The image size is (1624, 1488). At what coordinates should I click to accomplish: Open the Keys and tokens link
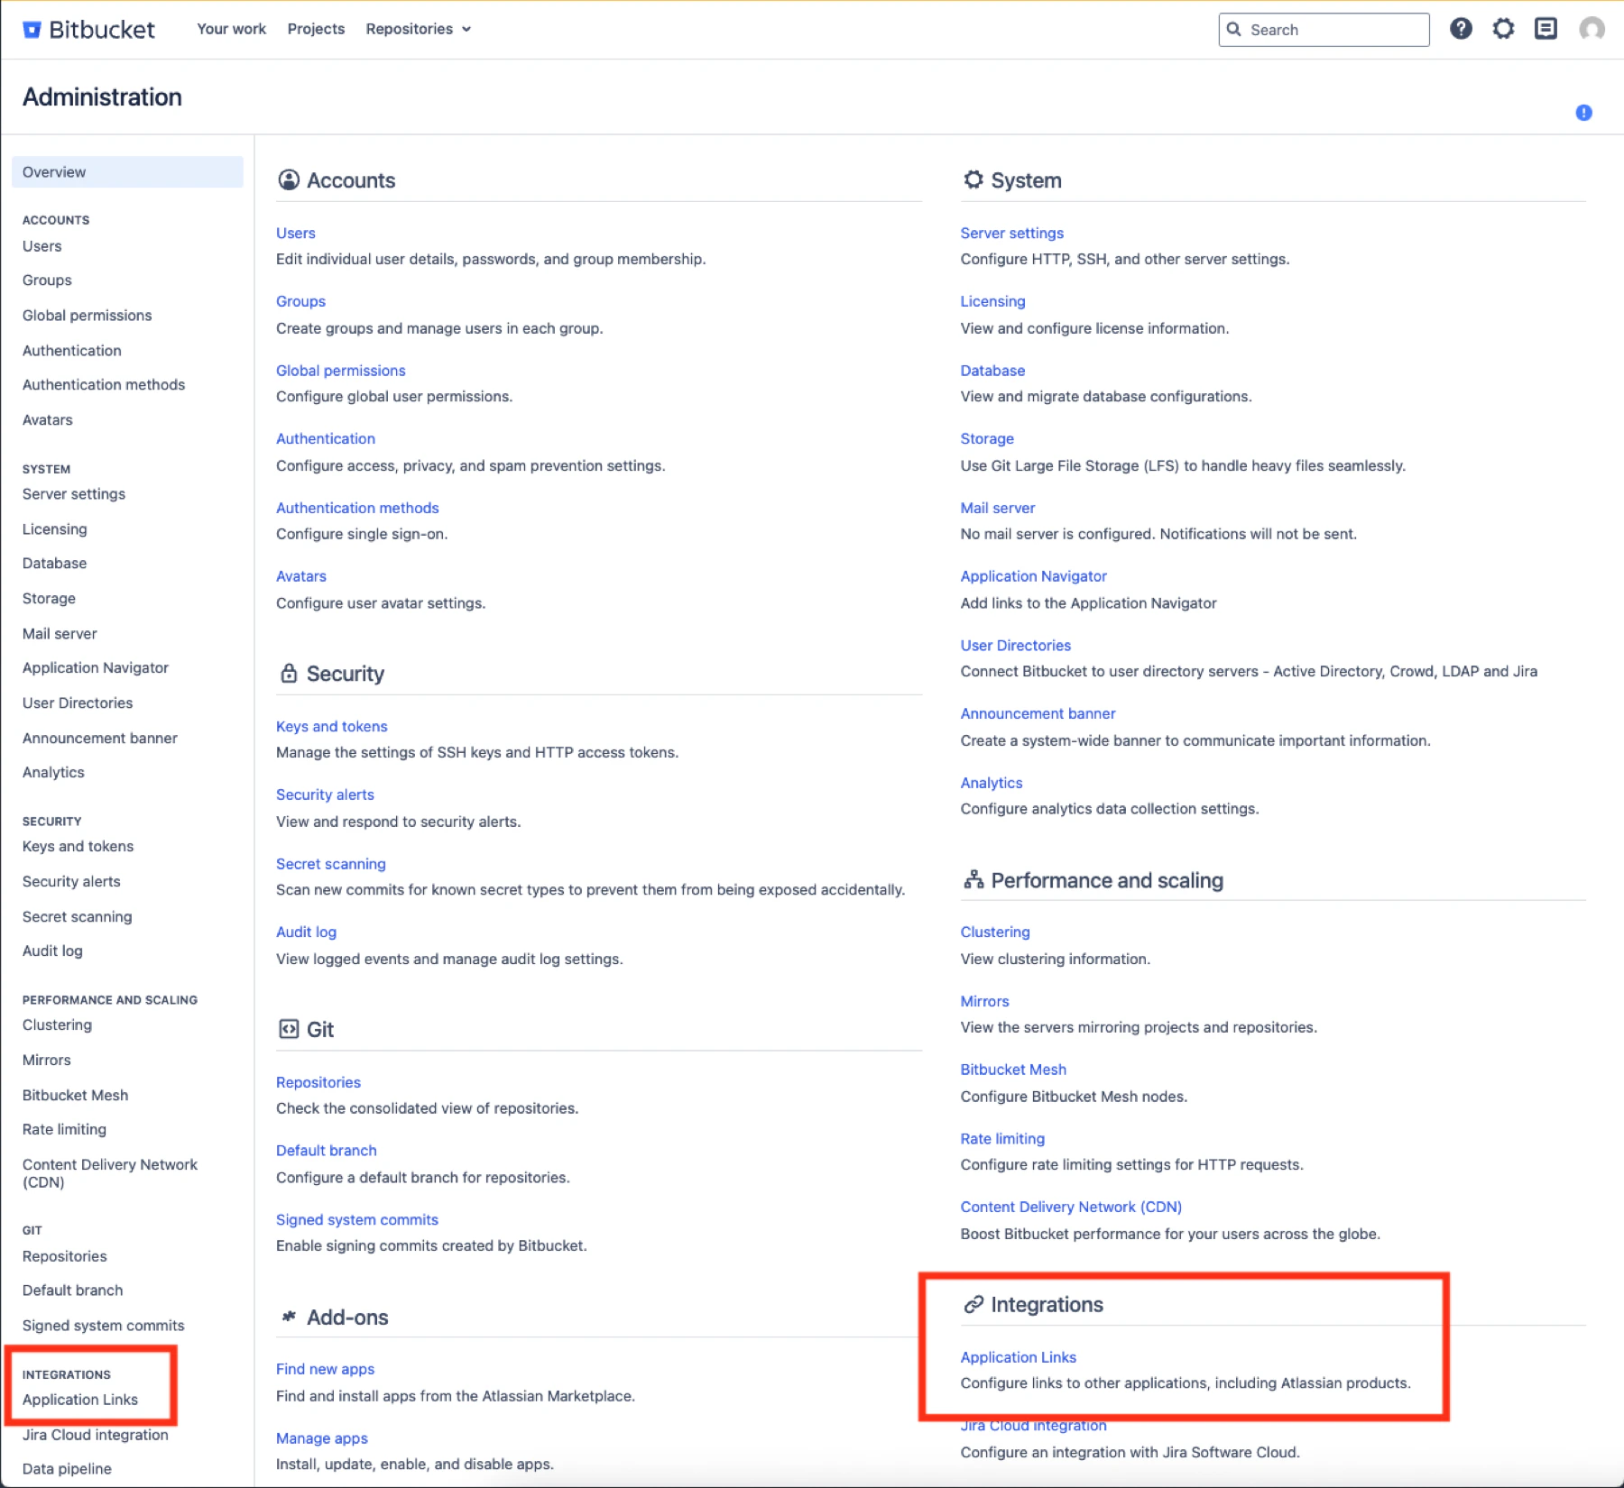331,726
